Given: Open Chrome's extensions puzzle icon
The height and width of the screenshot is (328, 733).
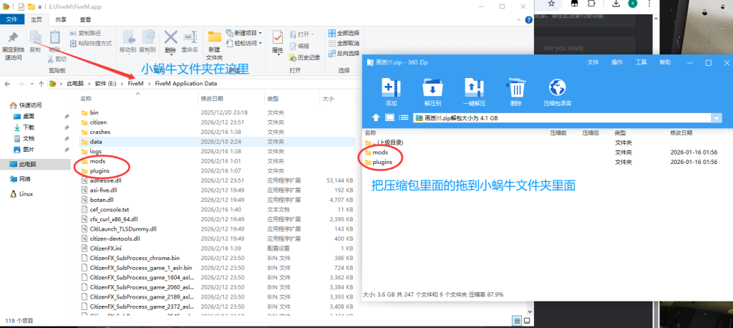Looking at the screenshot, I should point(591,4).
